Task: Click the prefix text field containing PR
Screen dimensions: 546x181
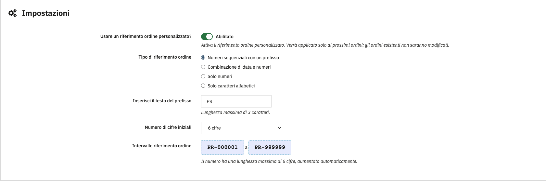Action: tap(236, 101)
